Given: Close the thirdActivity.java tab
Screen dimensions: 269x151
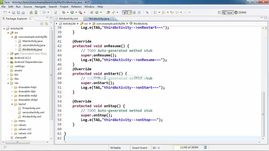Looking at the screenshot, I should coord(112,18).
